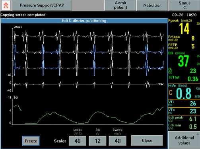Click the PEEP measured value

[x=193, y=46]
